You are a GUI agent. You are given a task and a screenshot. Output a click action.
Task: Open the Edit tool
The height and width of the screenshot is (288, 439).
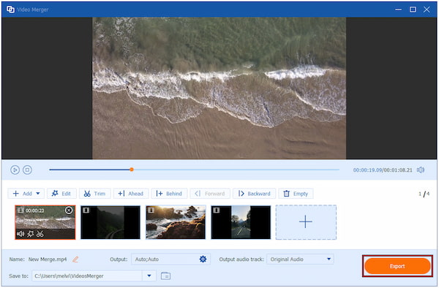point(61,194)
